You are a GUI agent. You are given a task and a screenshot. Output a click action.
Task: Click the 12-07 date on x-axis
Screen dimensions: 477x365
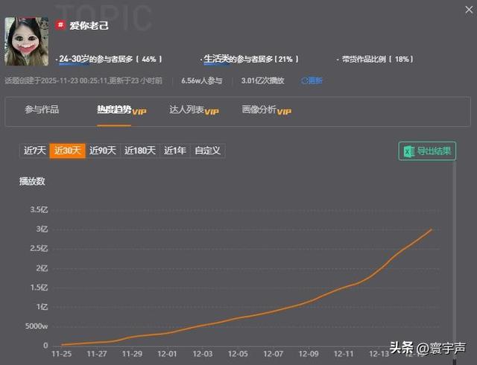(274, 354)
